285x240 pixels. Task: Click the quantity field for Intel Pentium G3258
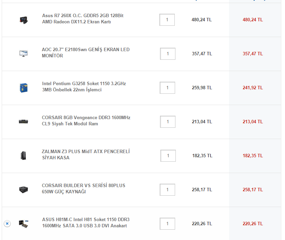pos(168,88)
